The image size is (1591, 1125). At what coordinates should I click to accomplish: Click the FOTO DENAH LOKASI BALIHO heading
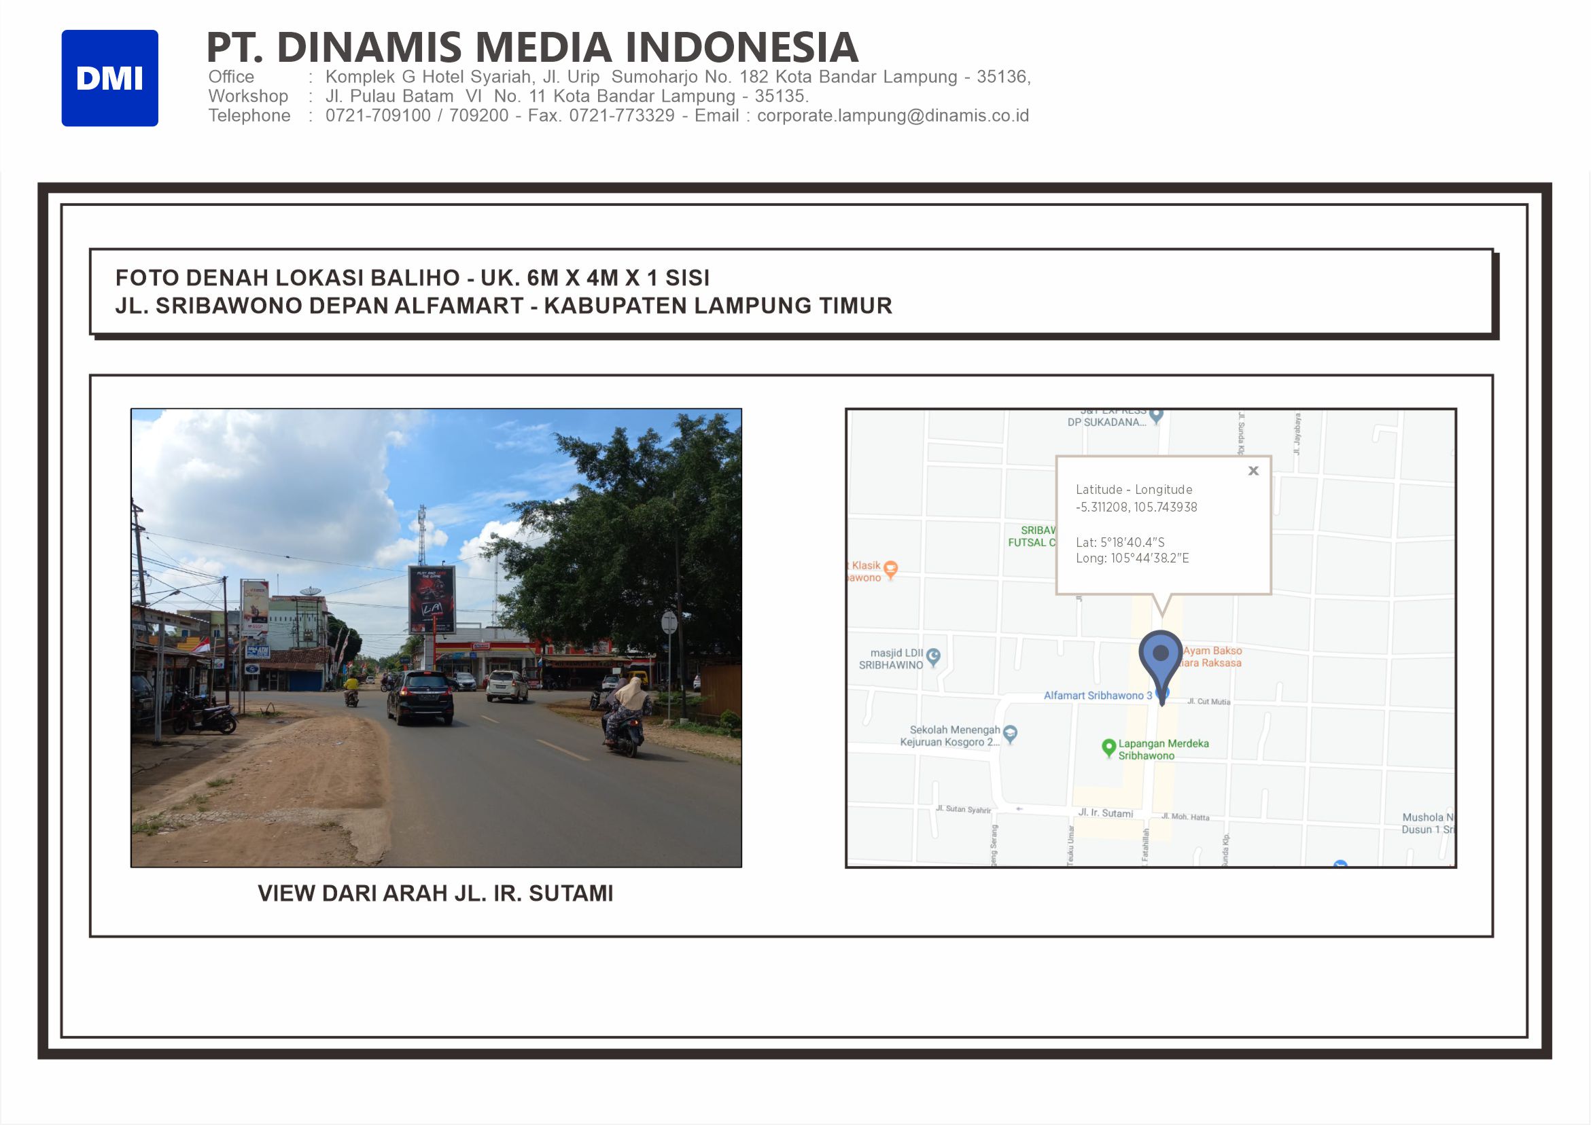pyautogui.click(x=413, y=278)
